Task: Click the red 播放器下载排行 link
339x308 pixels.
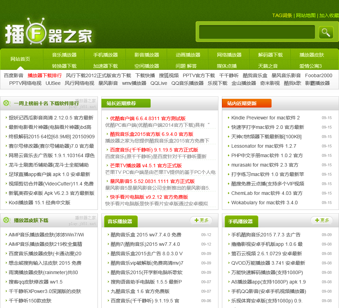Action: tap(45, 75)
